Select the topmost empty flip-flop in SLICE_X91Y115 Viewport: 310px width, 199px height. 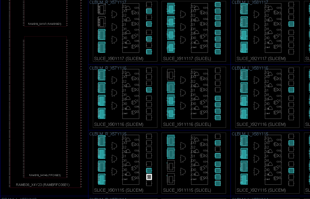tap(218, 136)
